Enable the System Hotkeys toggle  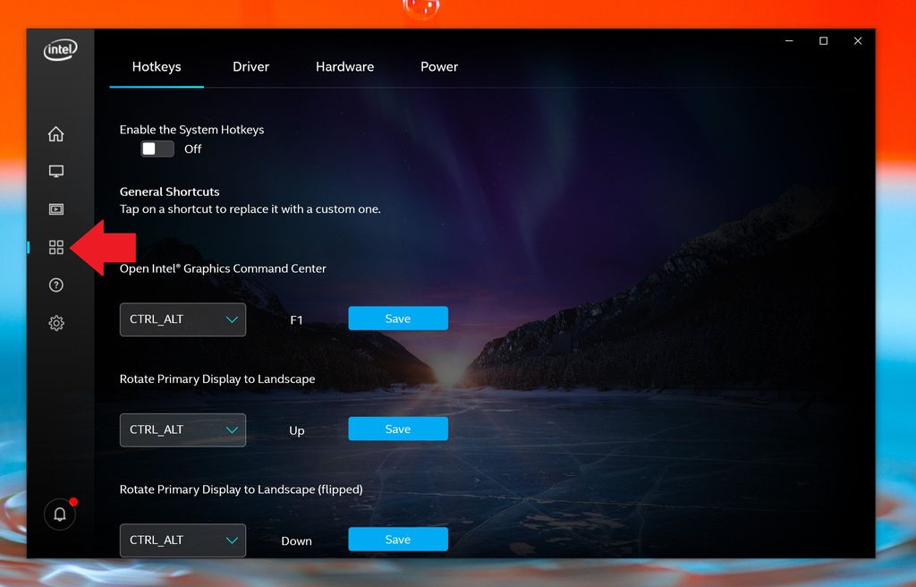pos(157,149)
